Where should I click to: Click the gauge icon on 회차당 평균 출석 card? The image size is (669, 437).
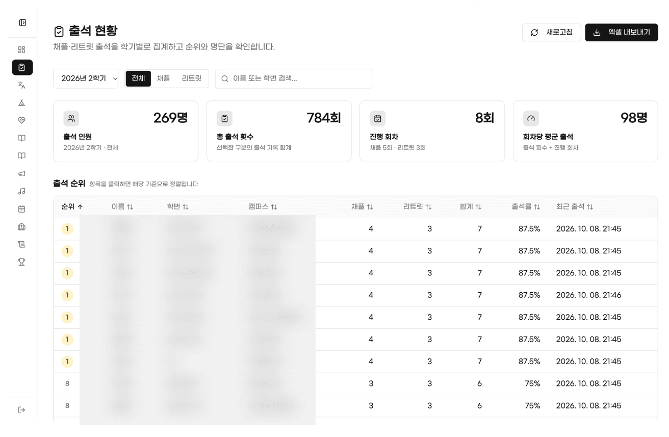(x=531, y=118)
